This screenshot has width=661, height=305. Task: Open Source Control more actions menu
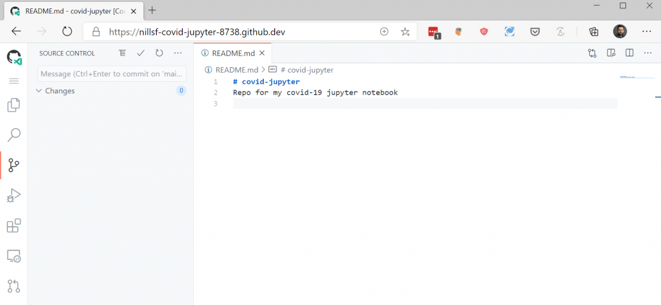(178, 53)
